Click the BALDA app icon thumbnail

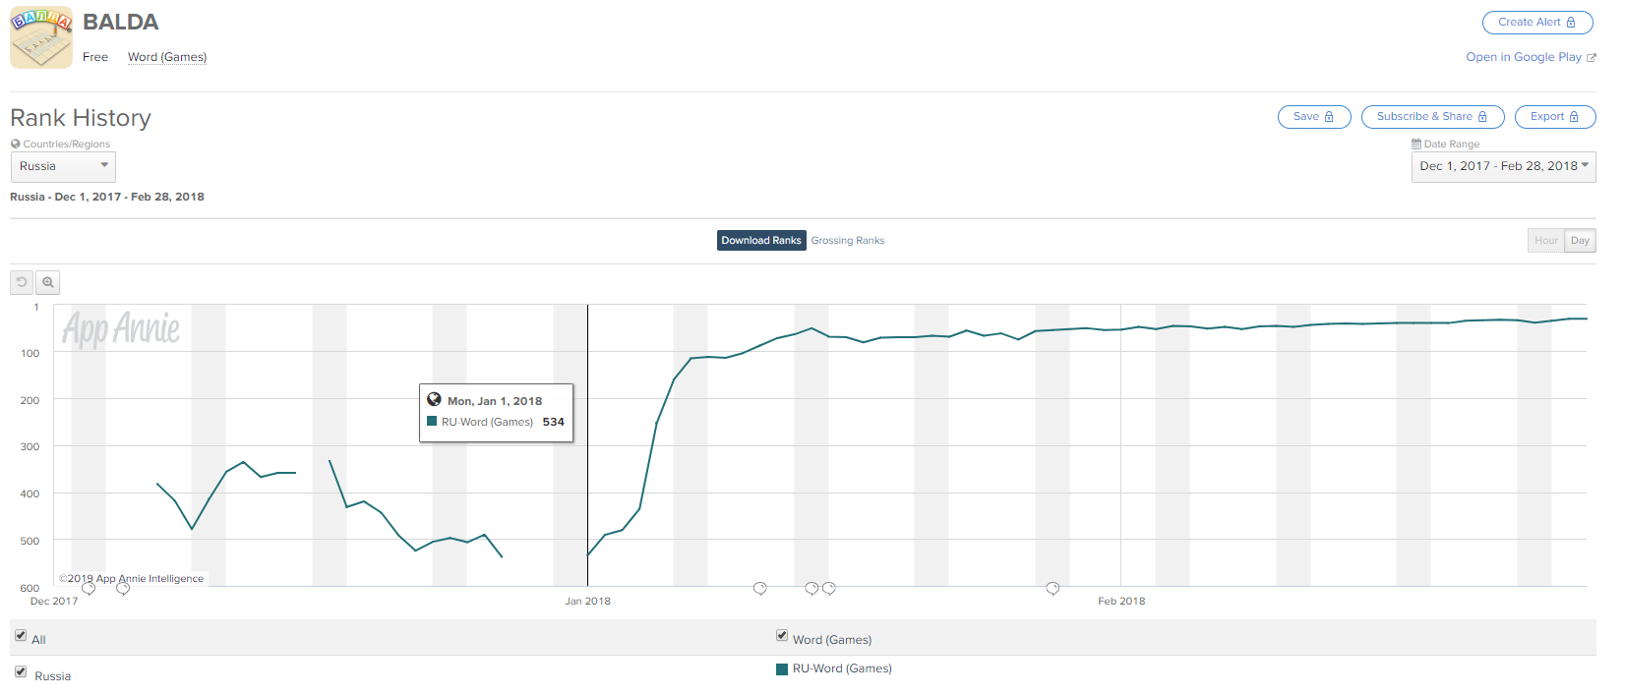point(41,37)
